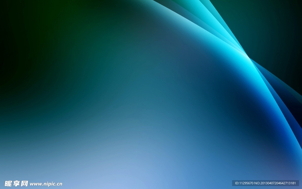
Task: Click the 网 character in the watermark
Action: (24, 183)
